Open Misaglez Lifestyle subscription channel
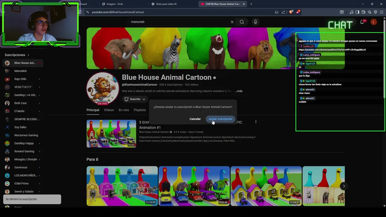The width and height of the screenshot is (386, 217). [23, 159]
